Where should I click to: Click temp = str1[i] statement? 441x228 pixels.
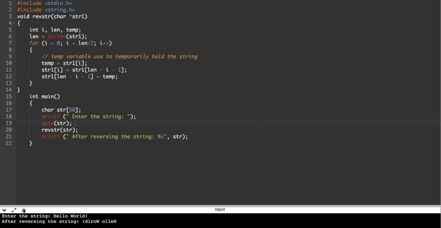65,63
